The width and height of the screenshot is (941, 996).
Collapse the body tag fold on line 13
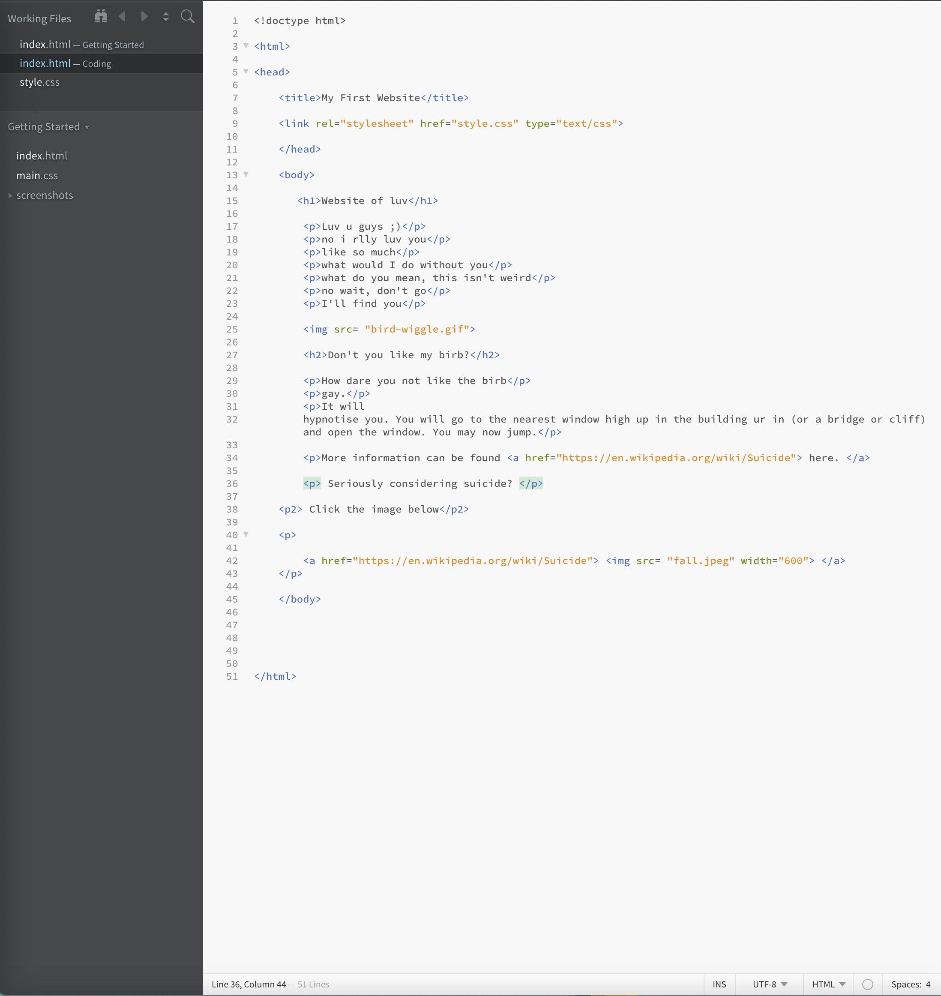246,174
